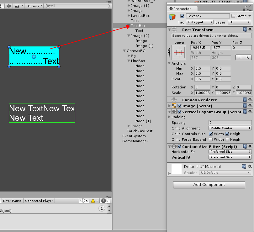Screen dimensions: 254x232
Task: Enable the Static checkbox
Action: click(x=233, y=16)
